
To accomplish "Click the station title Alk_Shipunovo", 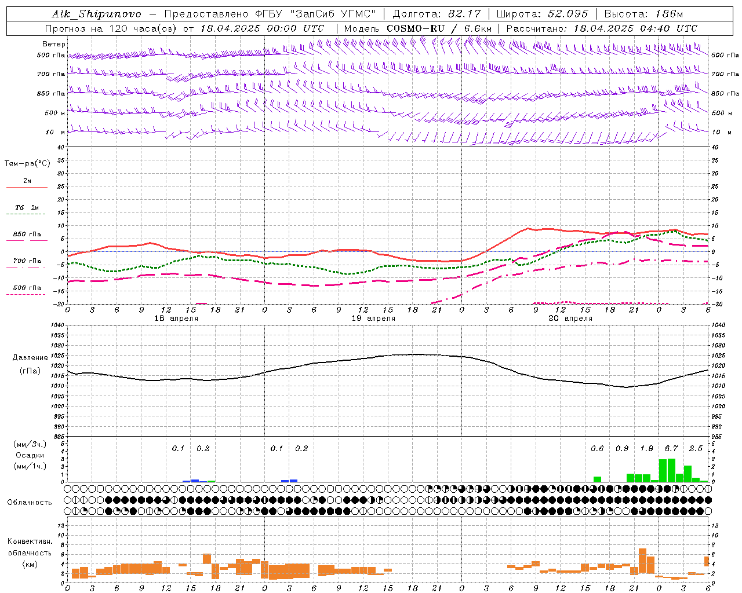I will pyautogui.click(x=96, y=14).
